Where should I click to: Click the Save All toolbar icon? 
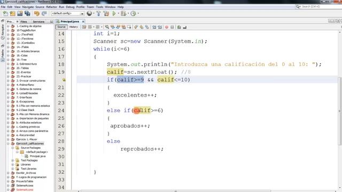pyautogui.click(x=27, y=13)
